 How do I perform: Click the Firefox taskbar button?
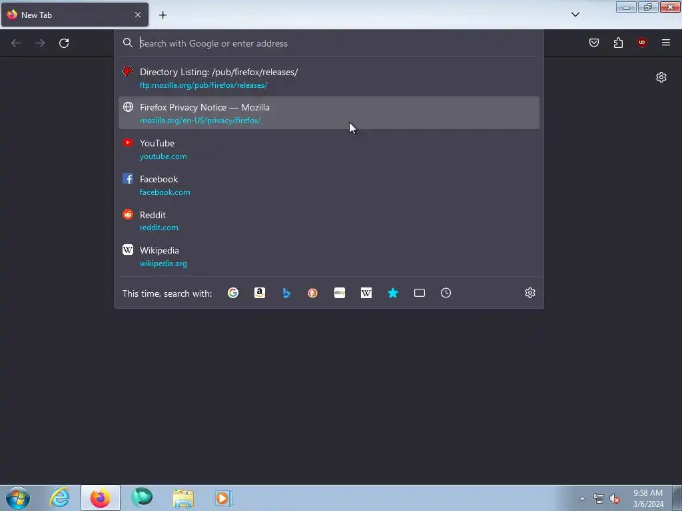(x=101, y=498)
